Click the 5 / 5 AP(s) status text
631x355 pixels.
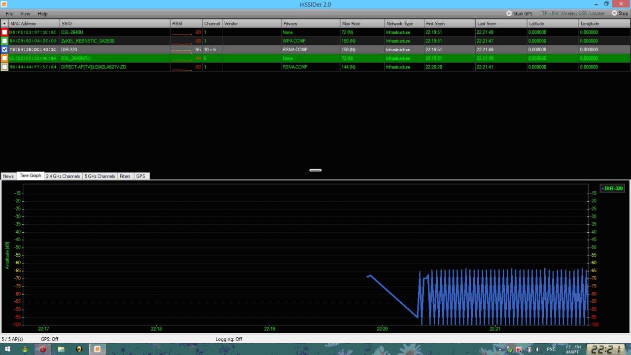coord(12,339)
